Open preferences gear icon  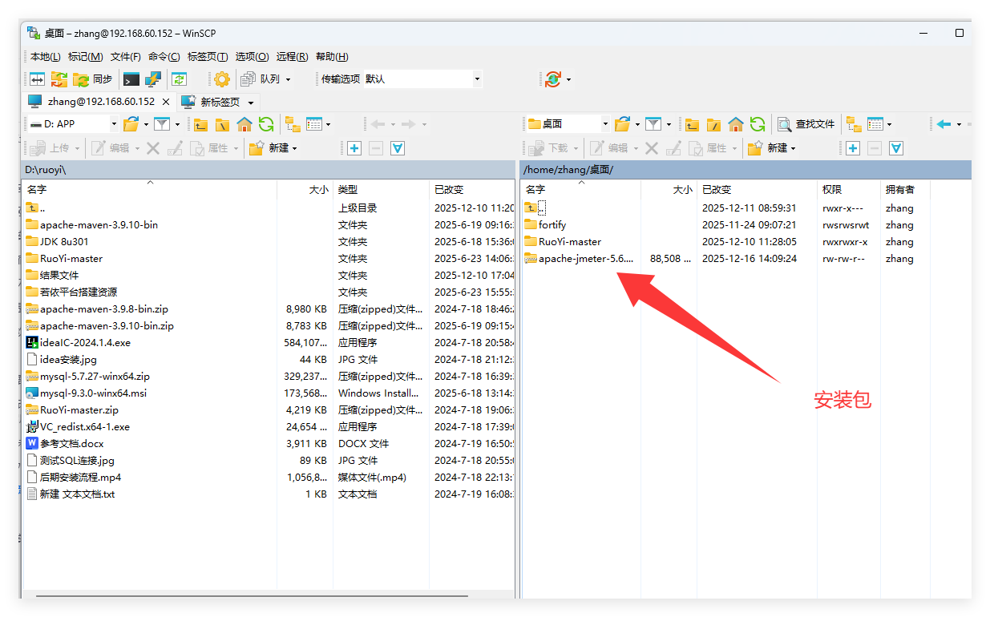click(x=222, y=79)
